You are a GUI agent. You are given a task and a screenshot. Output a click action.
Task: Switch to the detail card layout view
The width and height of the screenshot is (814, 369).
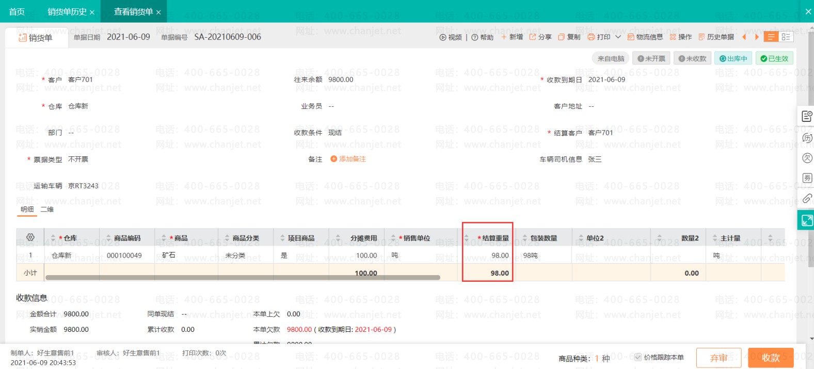(786, 37)
